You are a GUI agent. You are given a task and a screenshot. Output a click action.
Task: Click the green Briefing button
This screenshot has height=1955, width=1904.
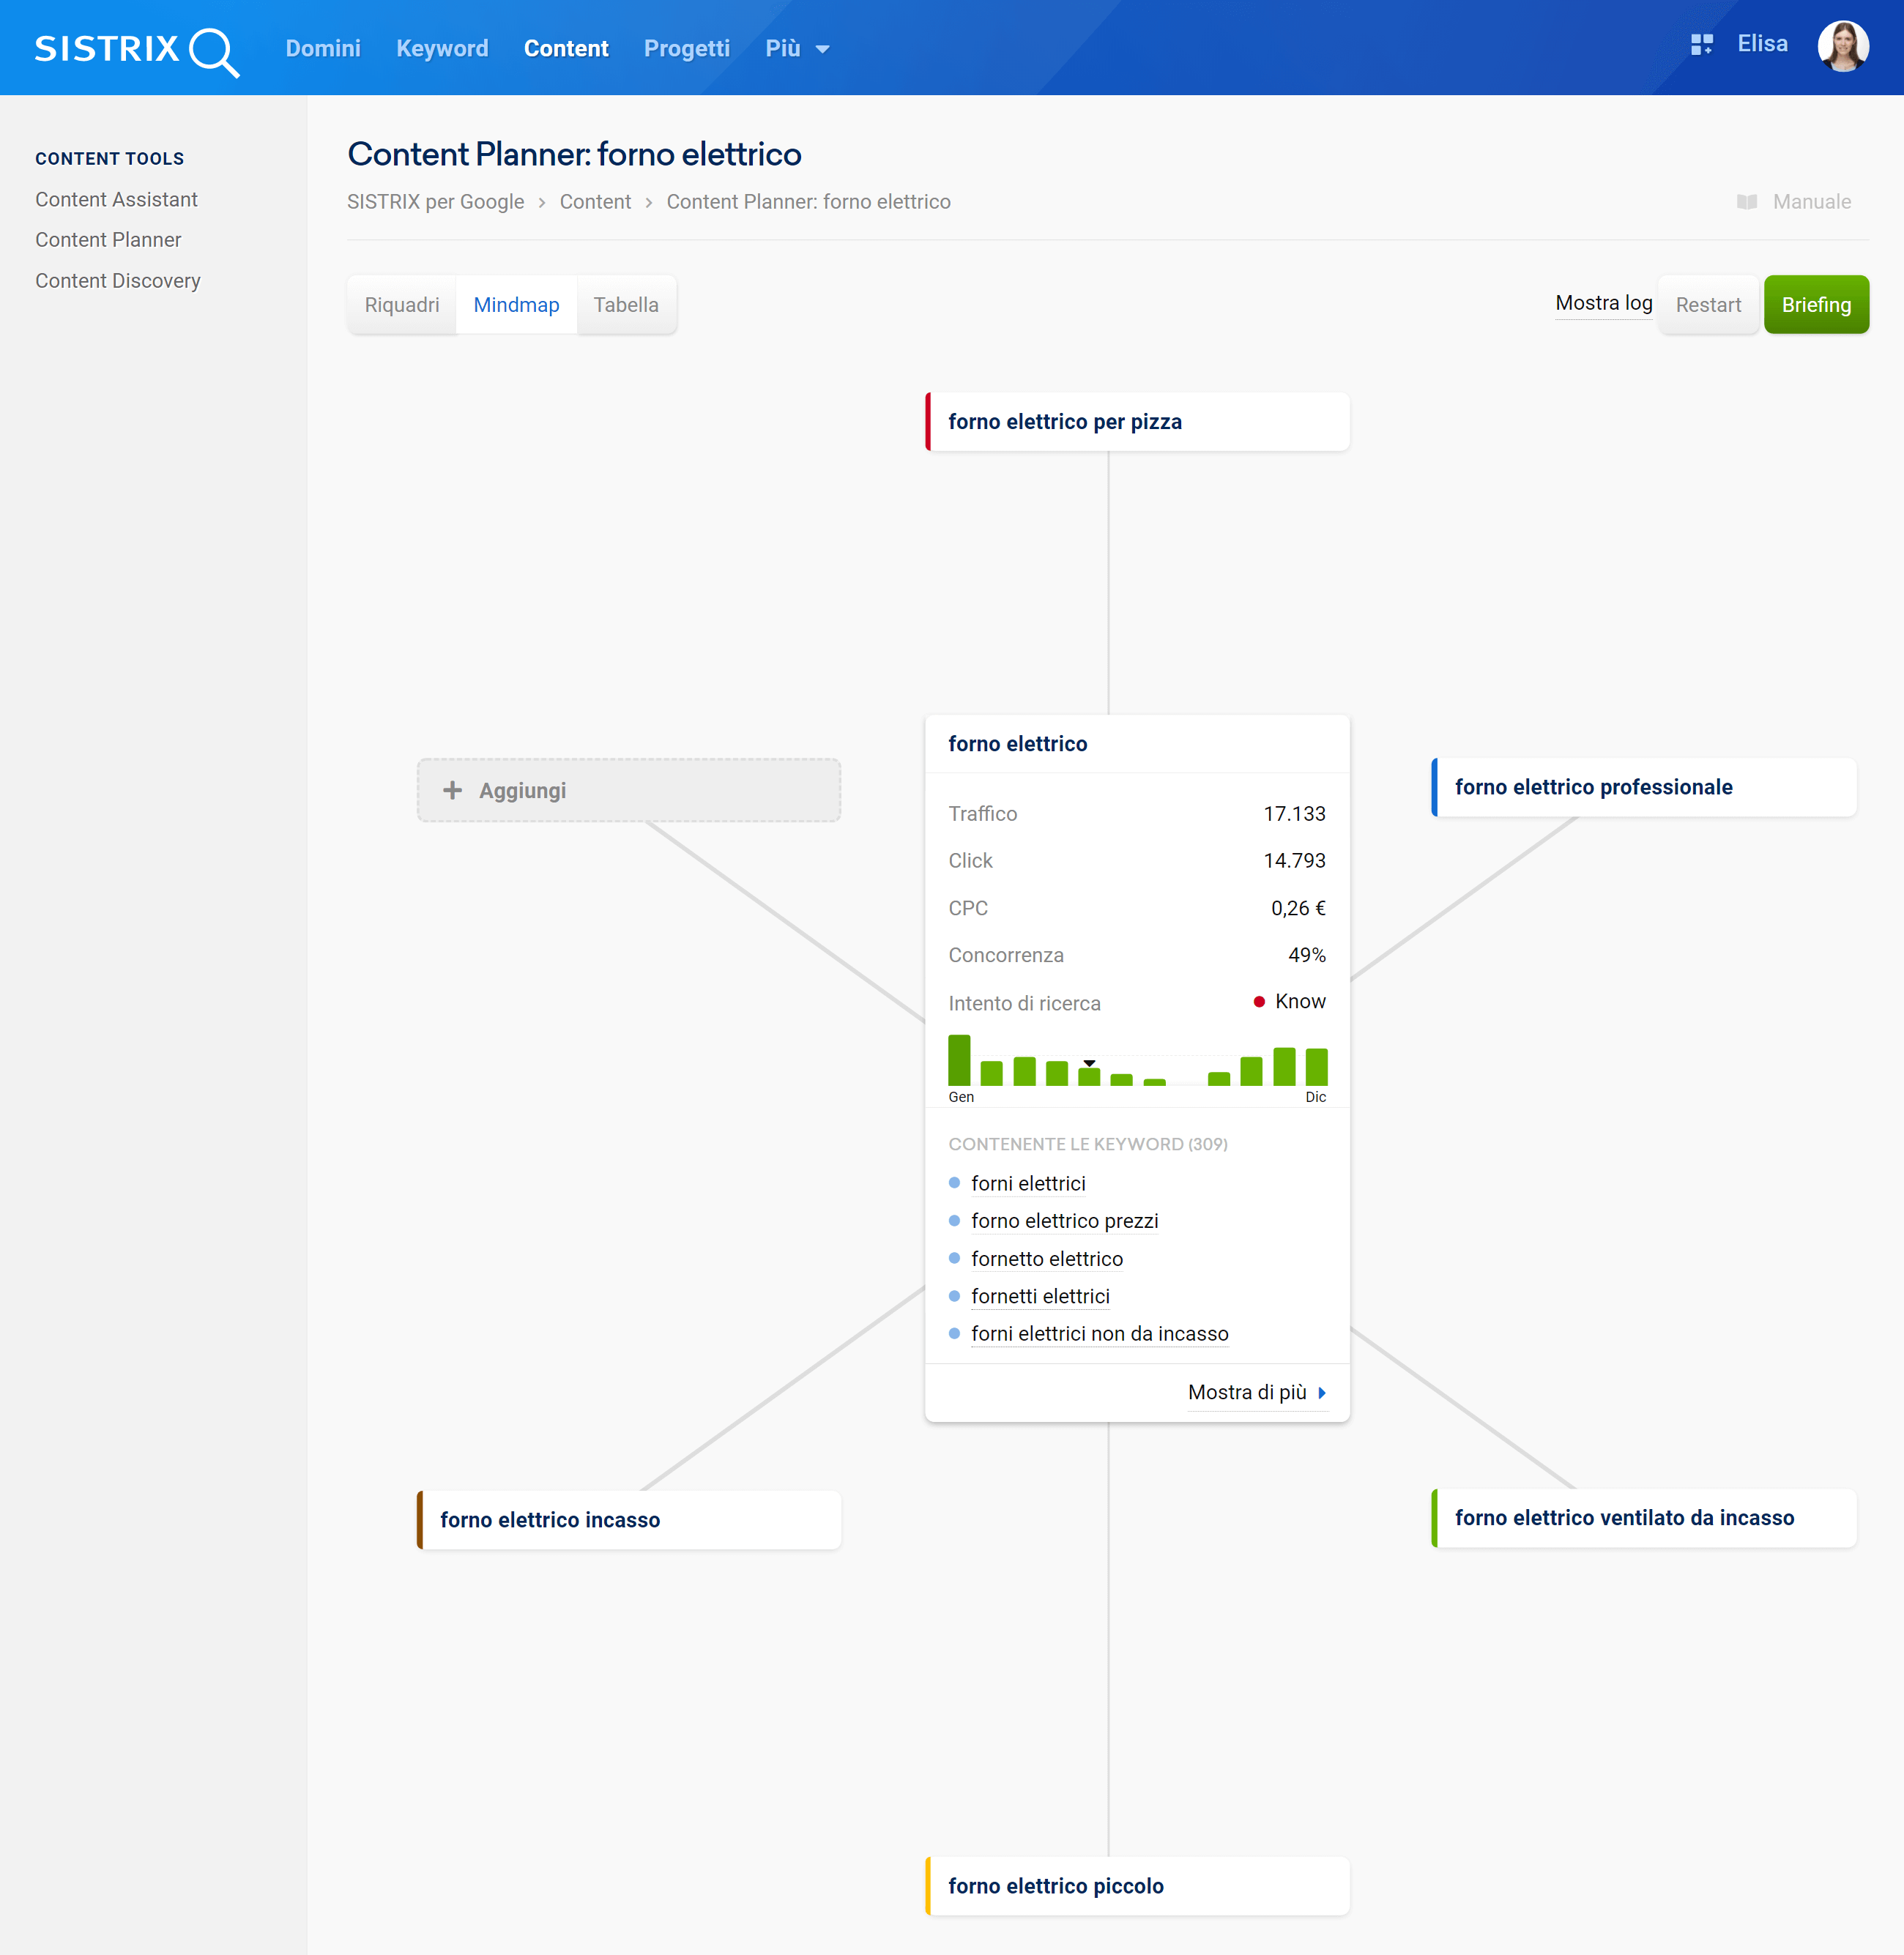(1816, 305)
